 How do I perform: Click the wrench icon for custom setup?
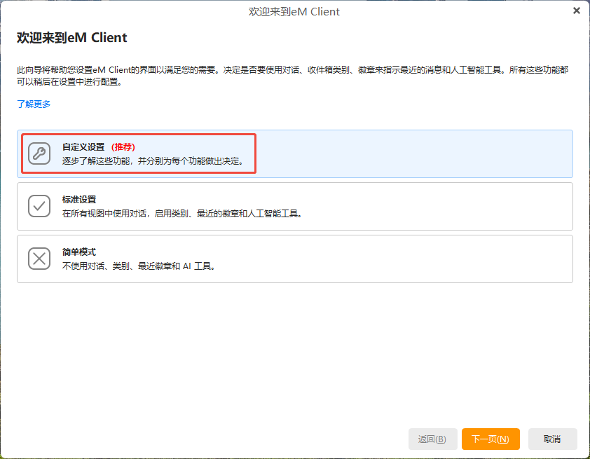[x=39, y=153]
